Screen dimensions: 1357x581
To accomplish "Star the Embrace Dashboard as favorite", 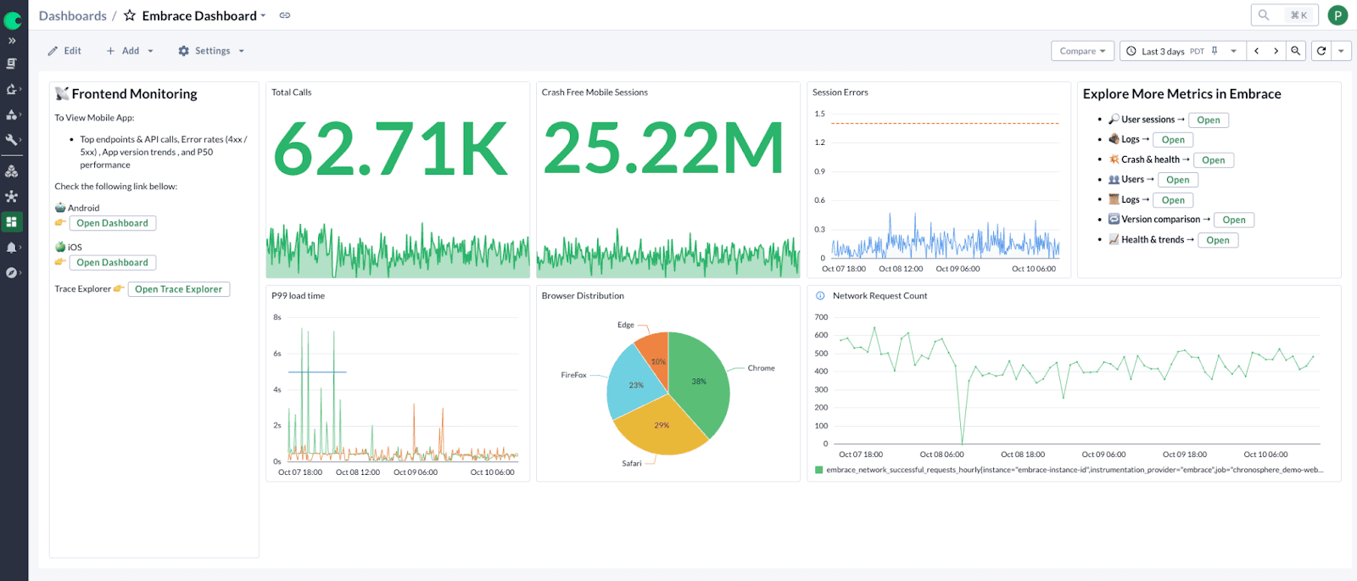I will (x=130, y=15).
